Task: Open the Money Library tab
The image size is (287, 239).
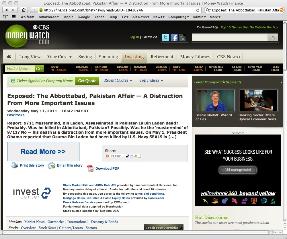Action: pos(195,57)
